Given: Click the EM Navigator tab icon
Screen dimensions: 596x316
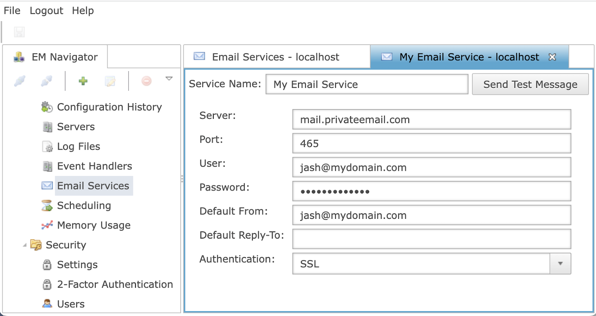Looking at the screenshot, I should (19, 57).
